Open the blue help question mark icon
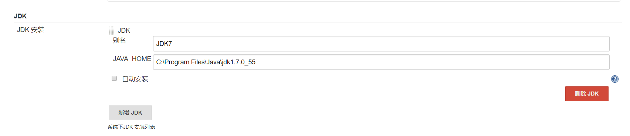Image resolution: width=630 pixels, height=136 pixels. [x=614, y=79]
